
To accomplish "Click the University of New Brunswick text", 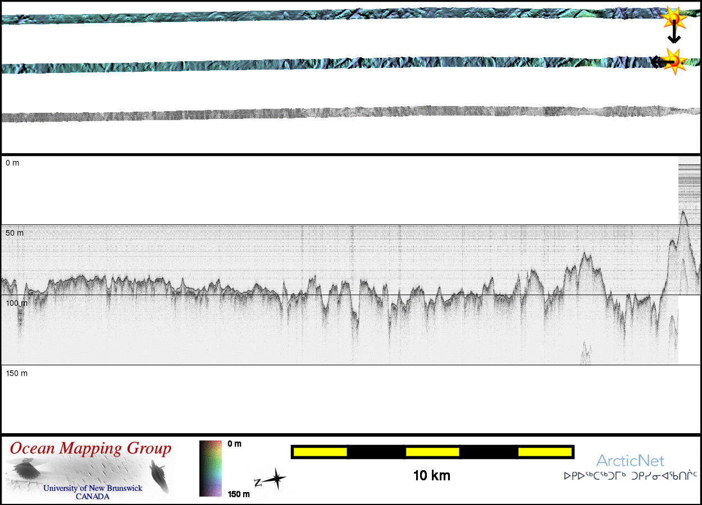I will (93, 488).
